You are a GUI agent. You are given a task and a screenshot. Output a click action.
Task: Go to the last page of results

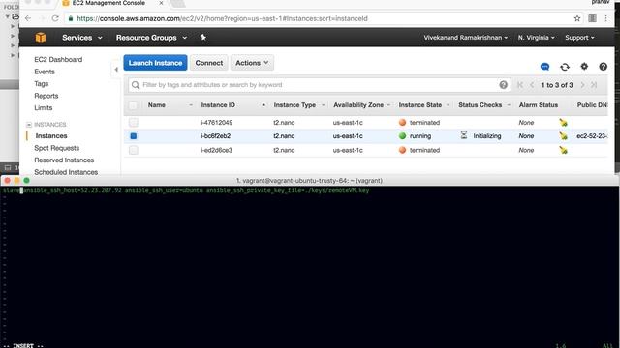click(x=594, y=85)
